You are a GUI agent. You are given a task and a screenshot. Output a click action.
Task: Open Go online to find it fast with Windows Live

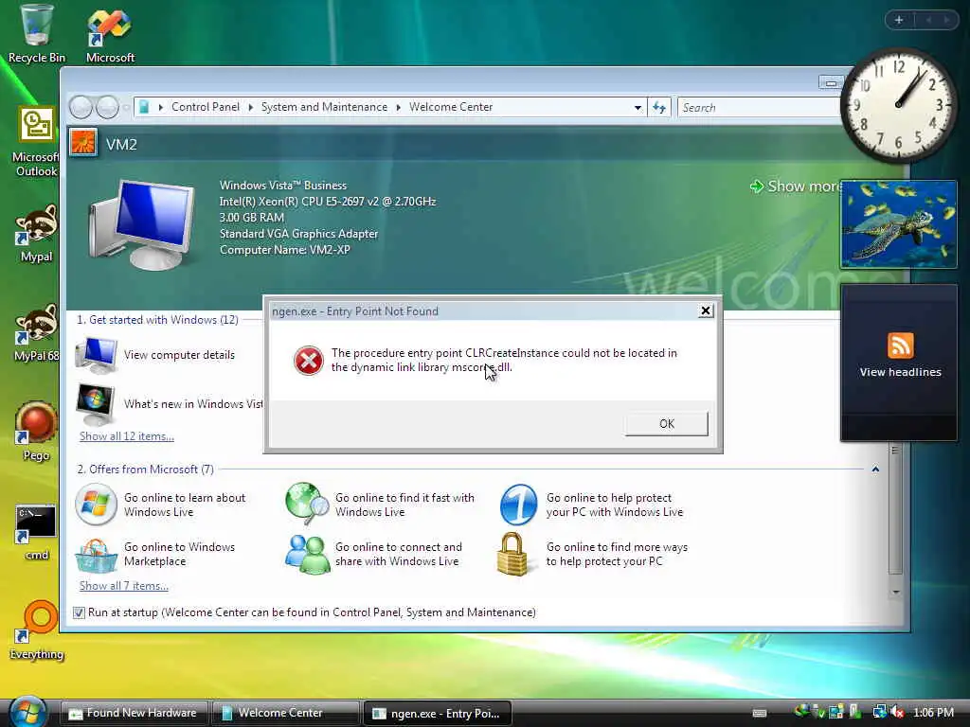click(380, 505)
